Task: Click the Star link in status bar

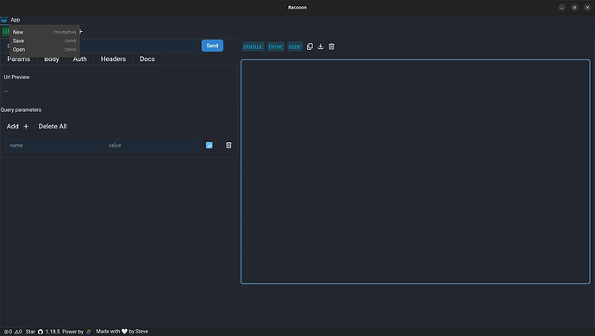Action: click(x=30, y=332)
